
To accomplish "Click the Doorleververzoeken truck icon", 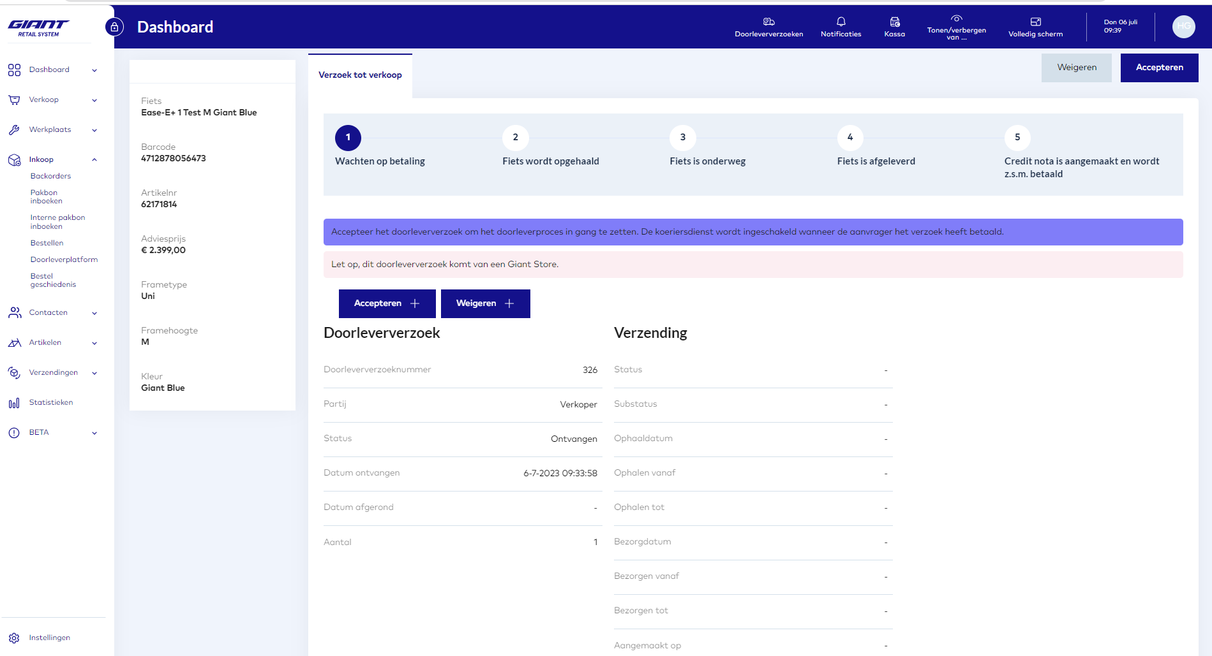I will [768, 22].
